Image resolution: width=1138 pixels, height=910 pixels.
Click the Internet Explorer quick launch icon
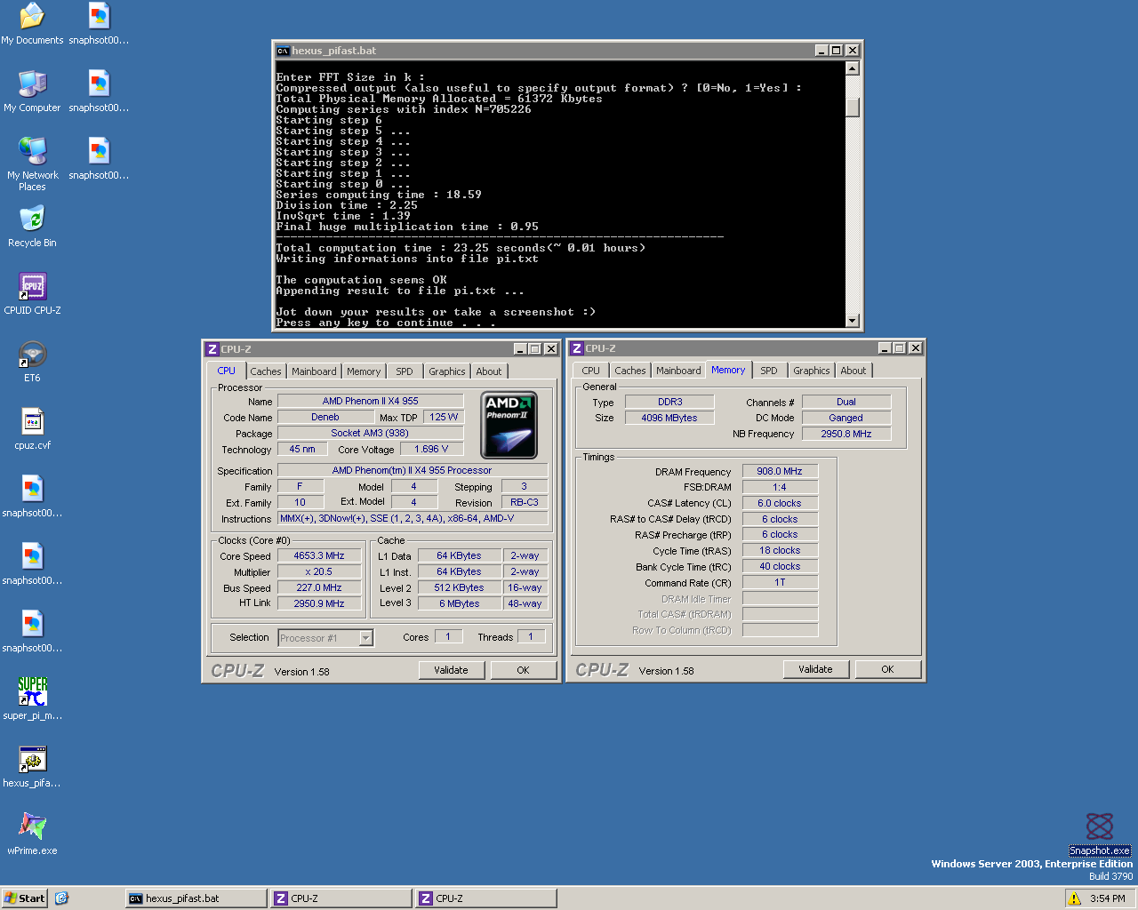[x=61, y=898]
